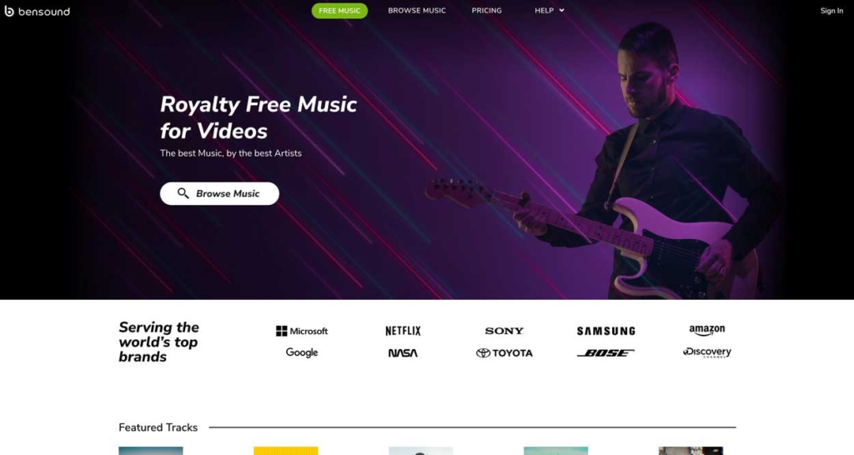Click the NASA brand logo

[403, 353]
